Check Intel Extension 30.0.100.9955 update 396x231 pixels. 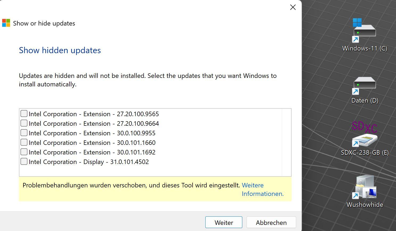click(24, 133)
